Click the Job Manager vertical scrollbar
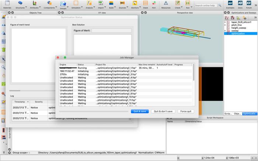 tap(193, 72)
